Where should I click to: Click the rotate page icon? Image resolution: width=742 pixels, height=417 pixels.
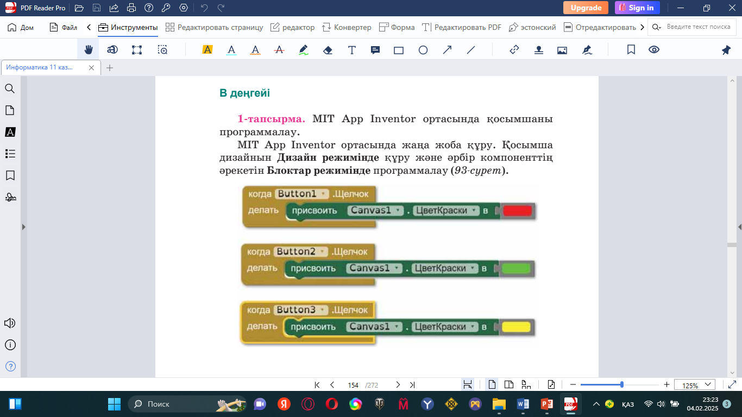[551, 384]
